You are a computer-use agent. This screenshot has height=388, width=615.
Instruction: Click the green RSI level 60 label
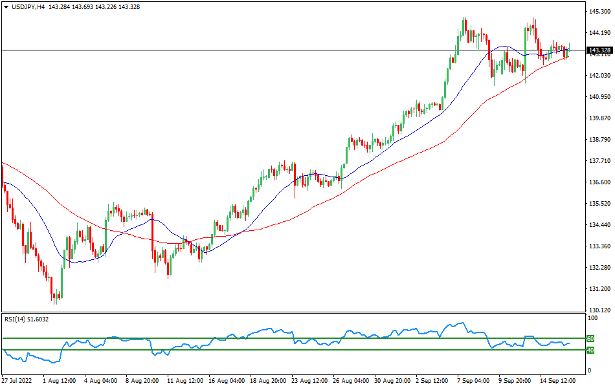(590, 338)
